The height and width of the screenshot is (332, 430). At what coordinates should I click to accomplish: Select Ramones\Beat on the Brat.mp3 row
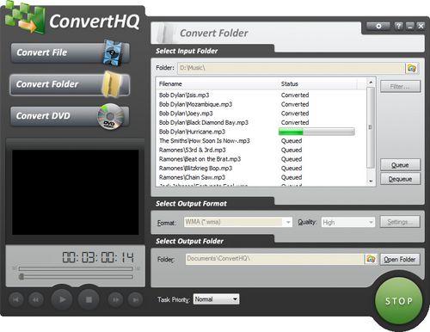coord(261,159)
